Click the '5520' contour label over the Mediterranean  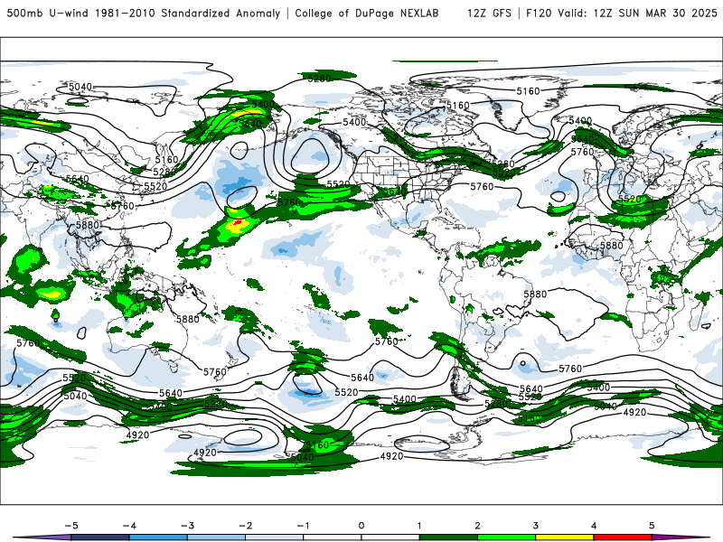tap(630, 199)
